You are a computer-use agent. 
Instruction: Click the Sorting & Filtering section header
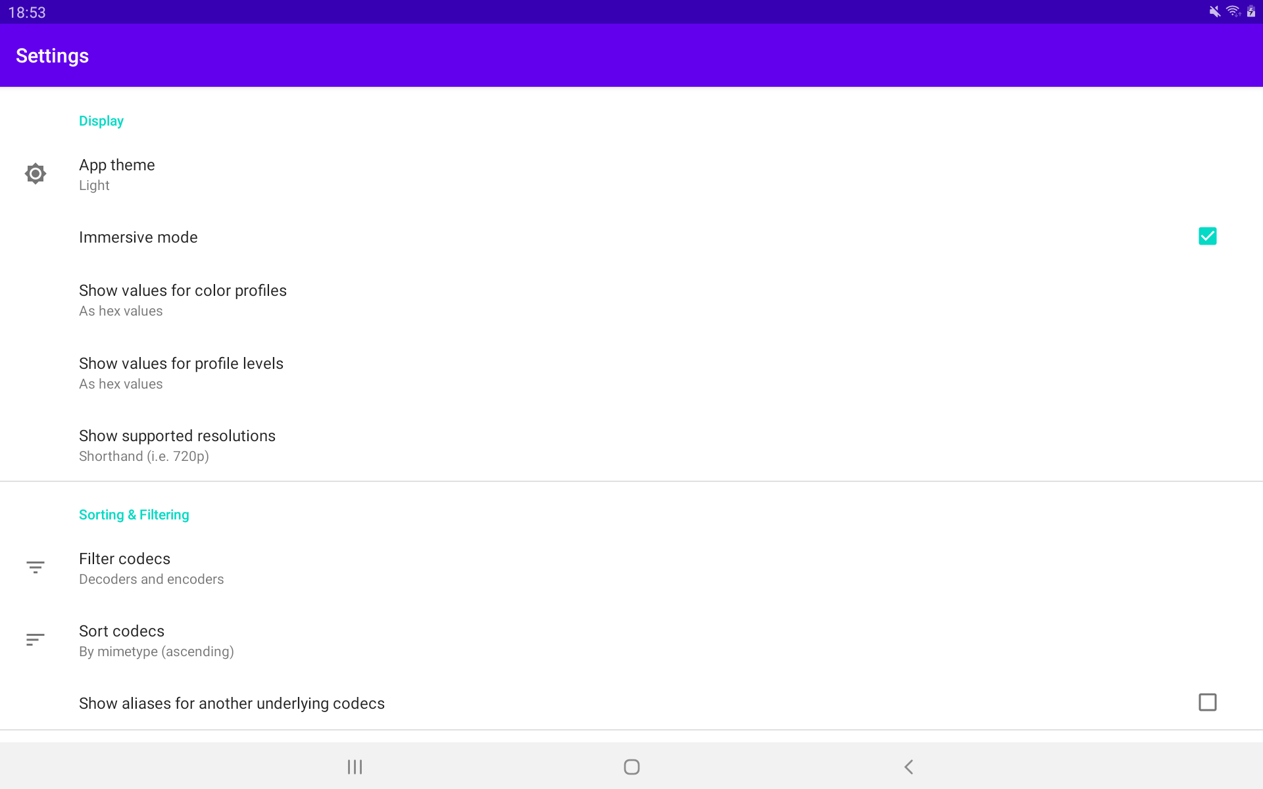[x=134, y=515]
